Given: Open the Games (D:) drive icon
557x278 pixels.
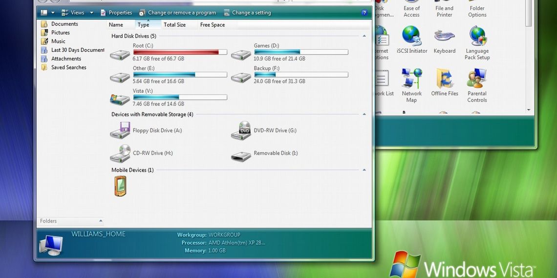Looking at the screenshot, I should [241, 55].
